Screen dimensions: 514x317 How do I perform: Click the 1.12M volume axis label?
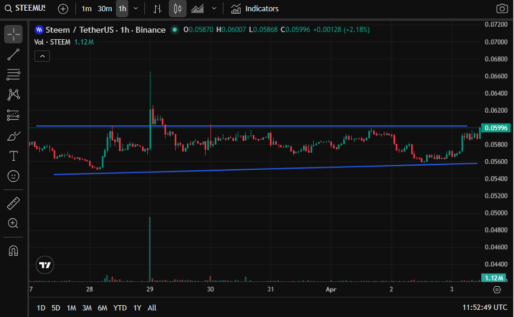pyautogui.click(x=494, y=278)
